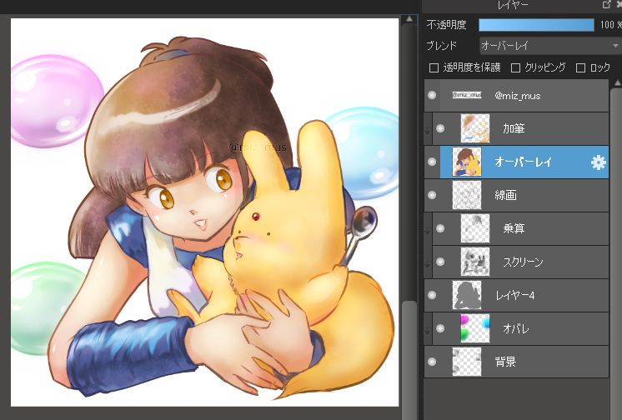Click the 背景 layer thumbnail
The height and width of the screenshot is (420, 622).
(467, 362)
